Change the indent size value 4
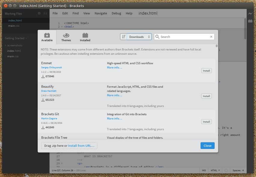The image size is (256, 177). pyautogui.click(x=243, y=170)
